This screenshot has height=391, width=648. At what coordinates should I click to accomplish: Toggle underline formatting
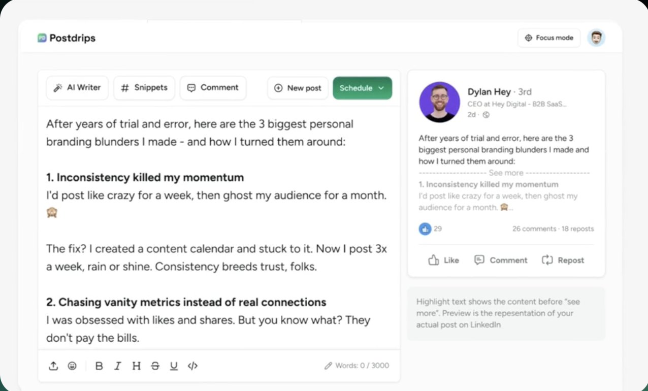pyautogui.click(x=174, y=365)
